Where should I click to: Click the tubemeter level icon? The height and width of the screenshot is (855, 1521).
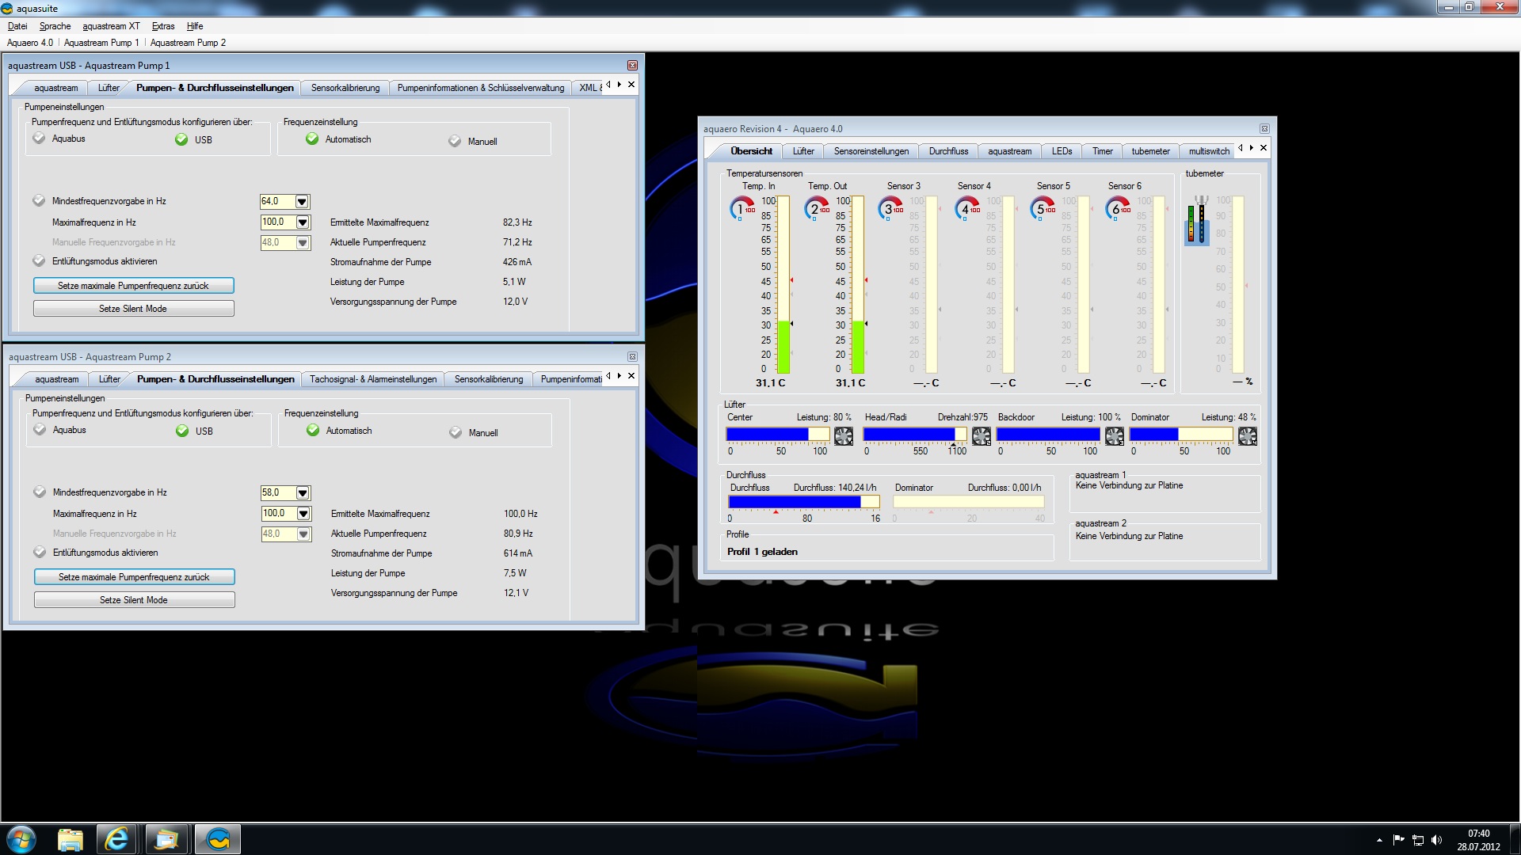click(x=1196, y=222)
